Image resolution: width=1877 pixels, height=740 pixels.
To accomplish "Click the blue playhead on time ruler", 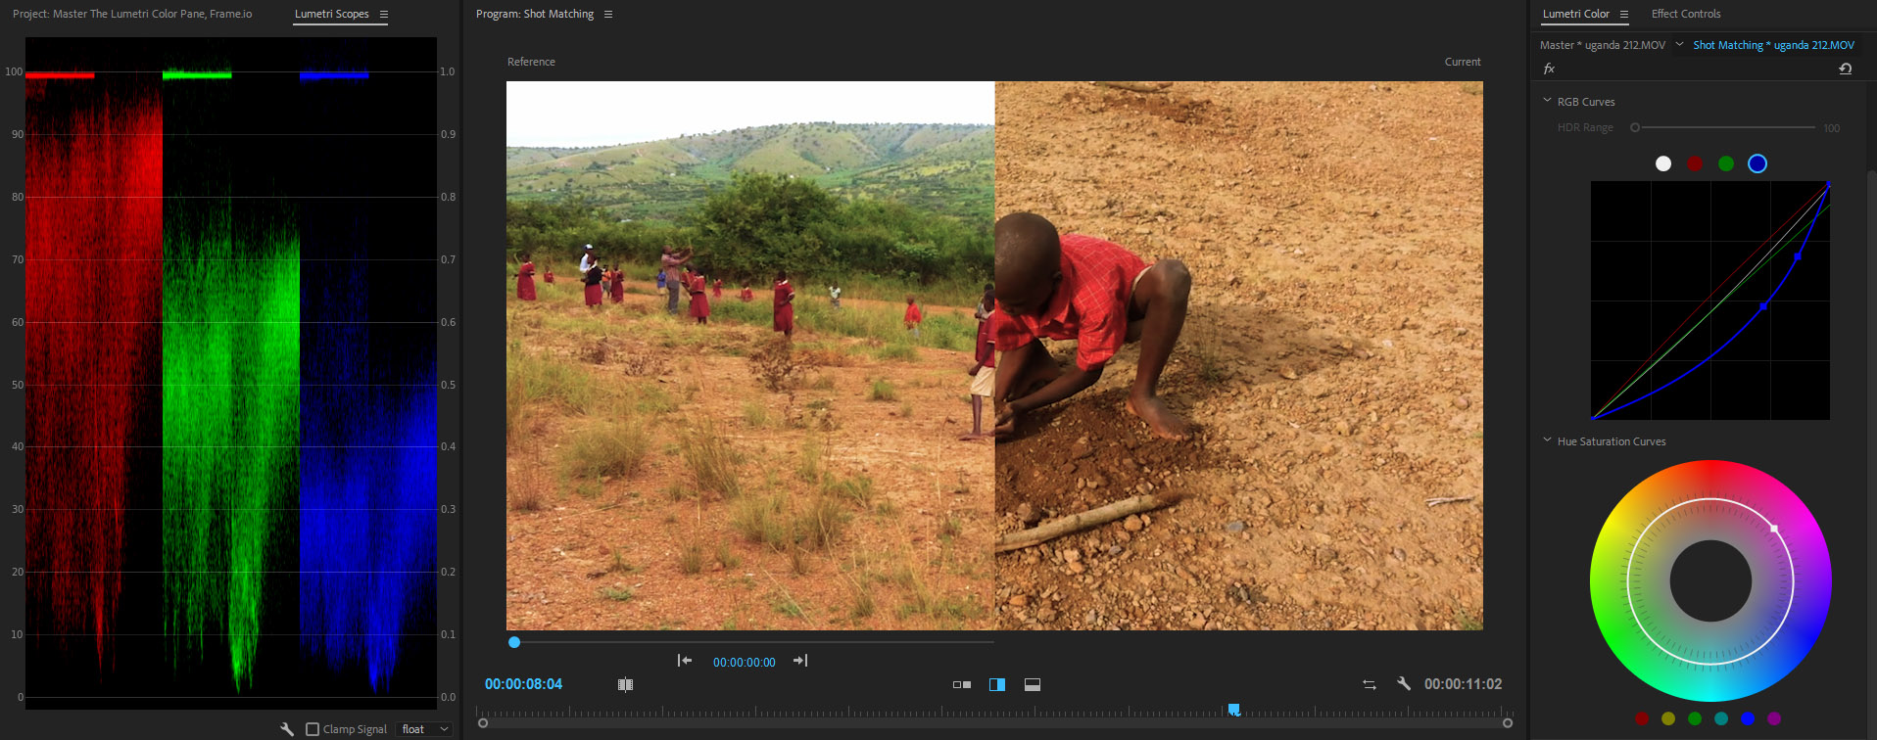I will click(1234, 709).
